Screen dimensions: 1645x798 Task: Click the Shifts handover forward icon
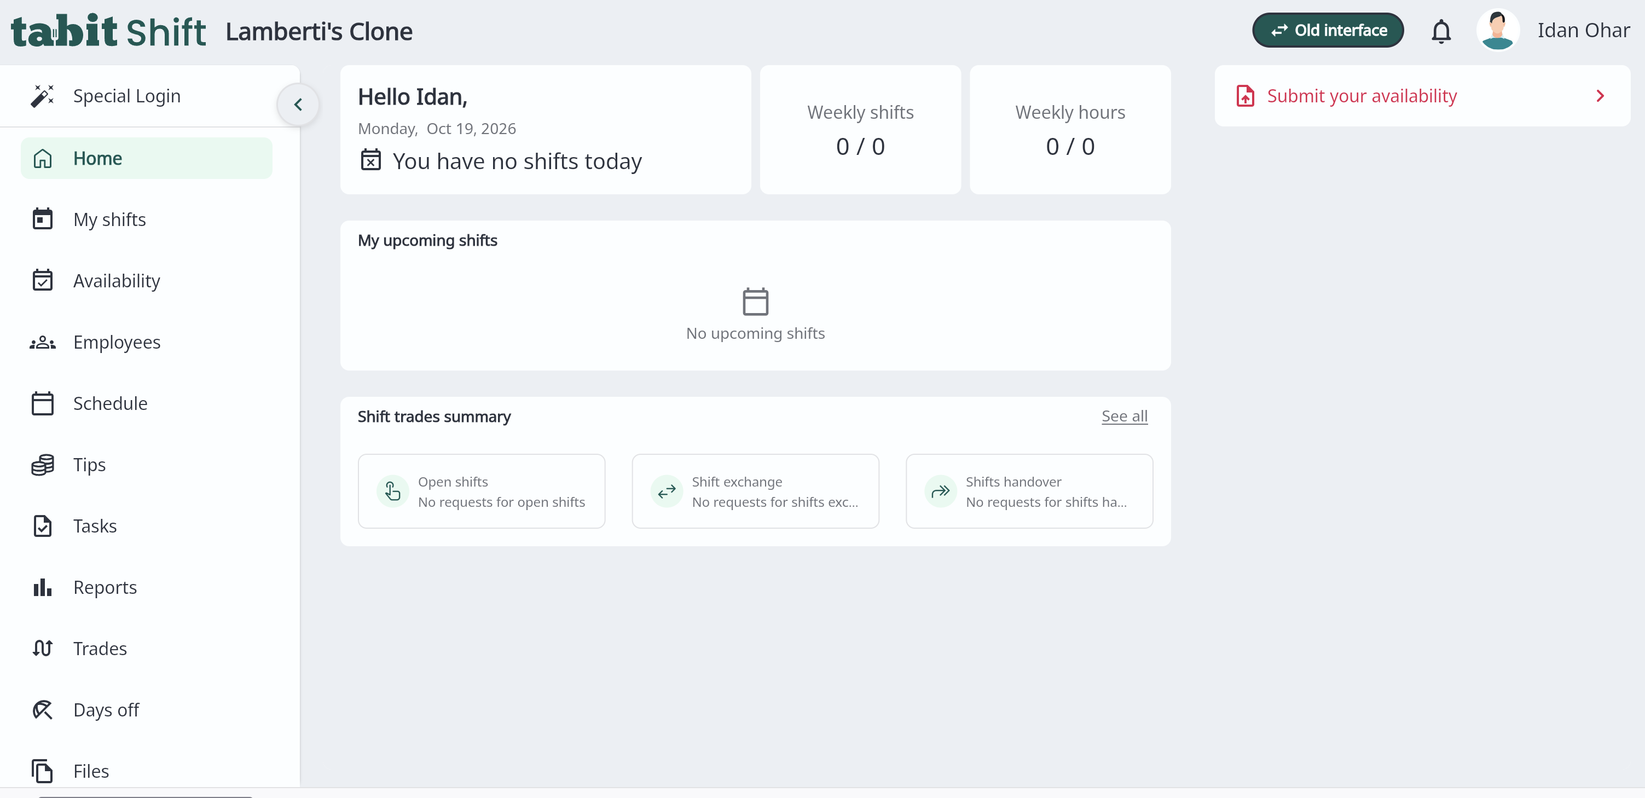point(941,491)
